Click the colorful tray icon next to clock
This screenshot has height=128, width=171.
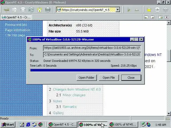click(x=149, y=125)
